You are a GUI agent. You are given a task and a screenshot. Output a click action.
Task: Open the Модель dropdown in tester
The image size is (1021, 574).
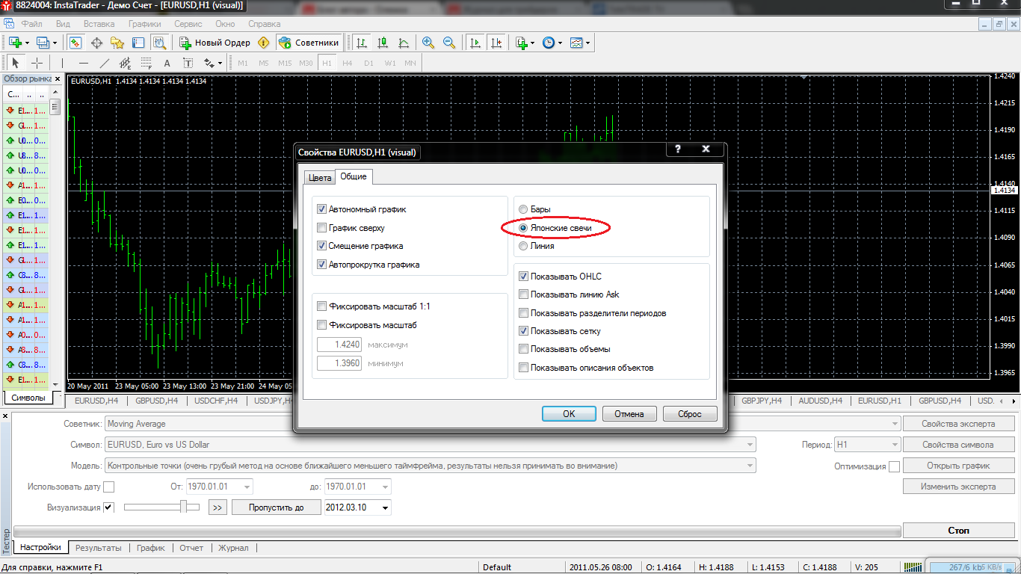431,466
